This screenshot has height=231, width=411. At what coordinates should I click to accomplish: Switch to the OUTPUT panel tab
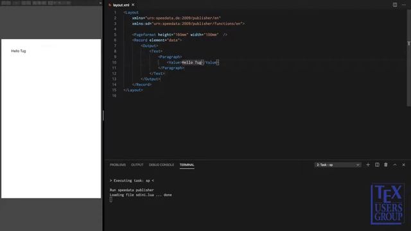137,165
